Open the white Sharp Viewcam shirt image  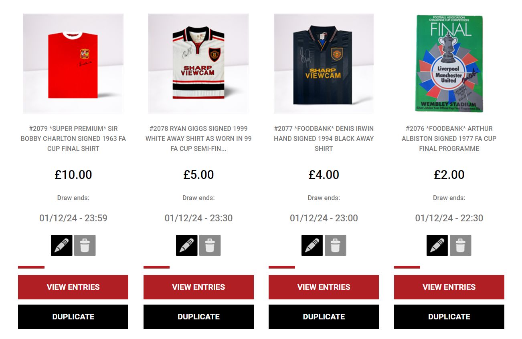[x=198, y=64]
